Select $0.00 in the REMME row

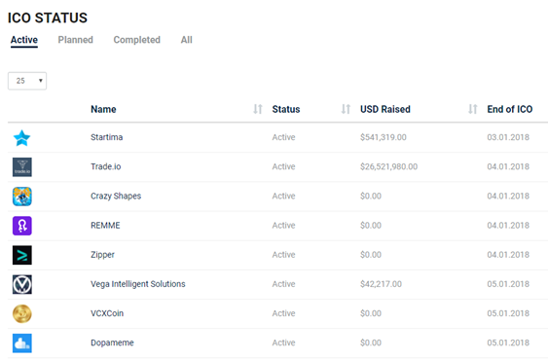371,225
